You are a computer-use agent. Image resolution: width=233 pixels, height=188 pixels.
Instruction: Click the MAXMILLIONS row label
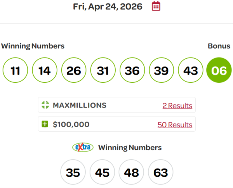[x=79, y=105]
